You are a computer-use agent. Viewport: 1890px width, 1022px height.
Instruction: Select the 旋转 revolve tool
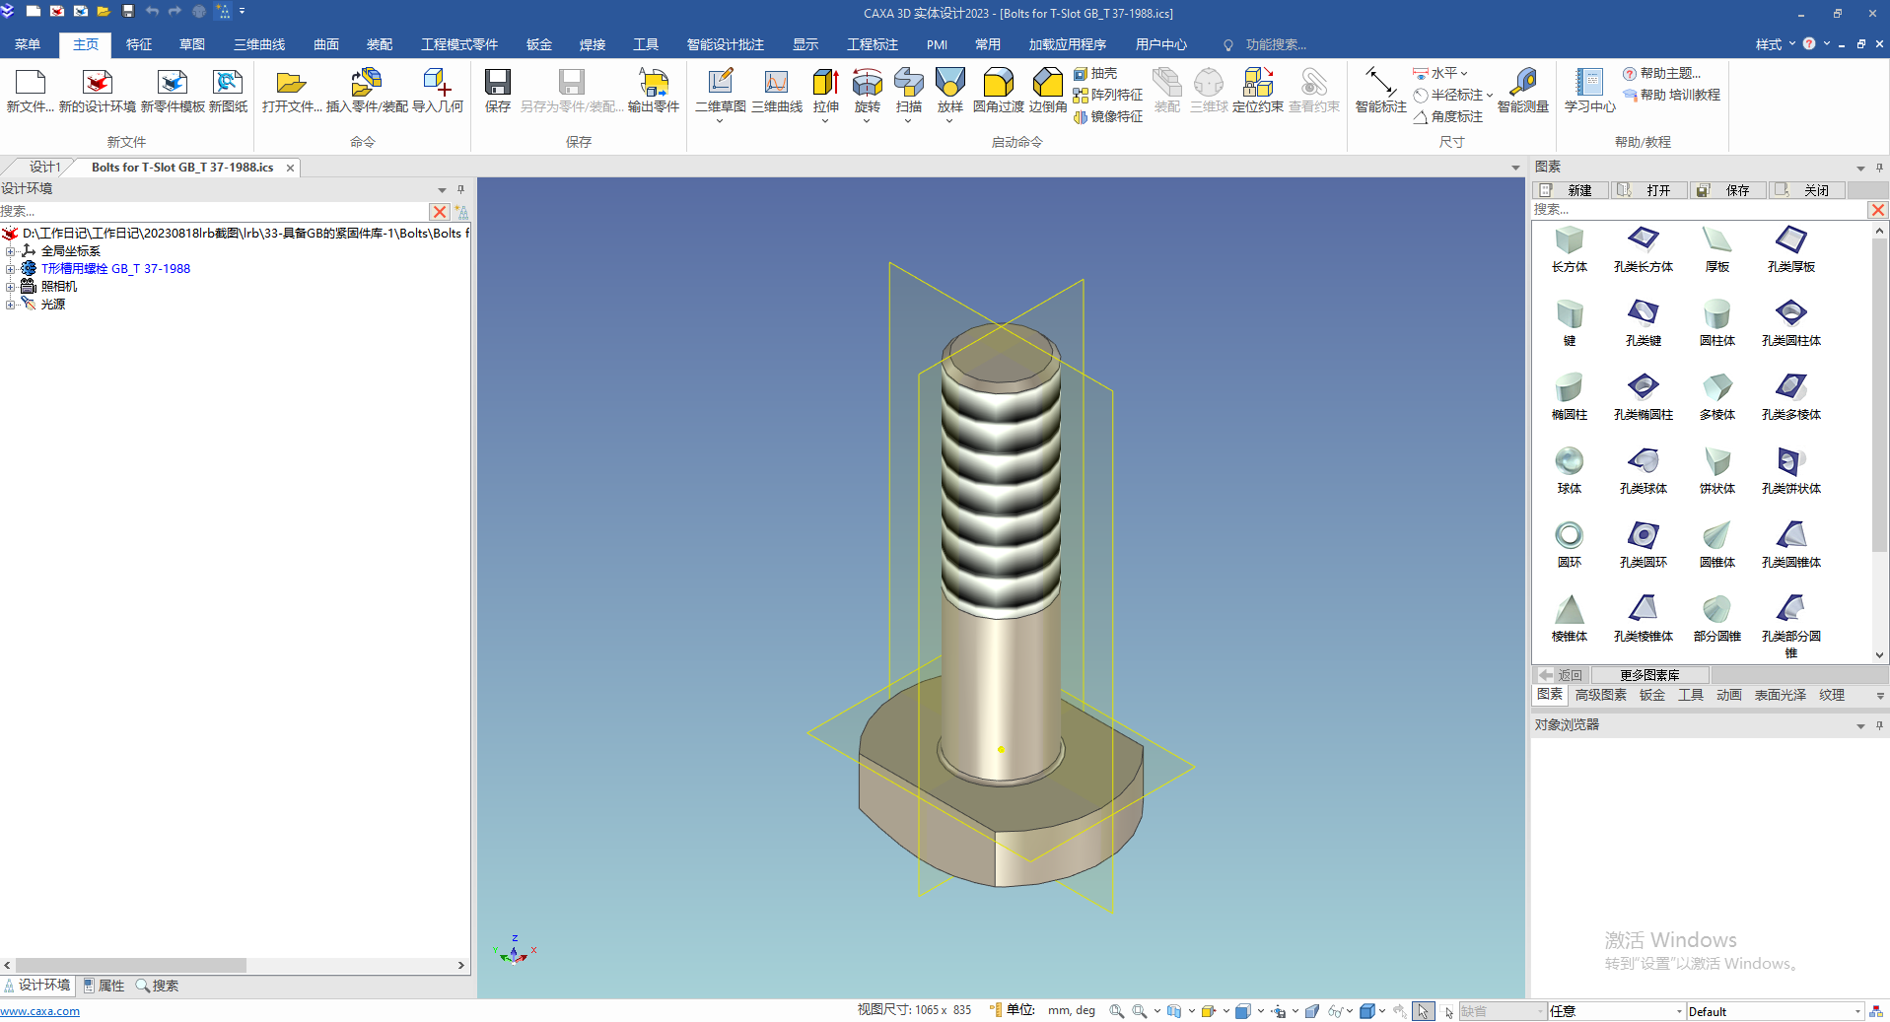point(868,91)
